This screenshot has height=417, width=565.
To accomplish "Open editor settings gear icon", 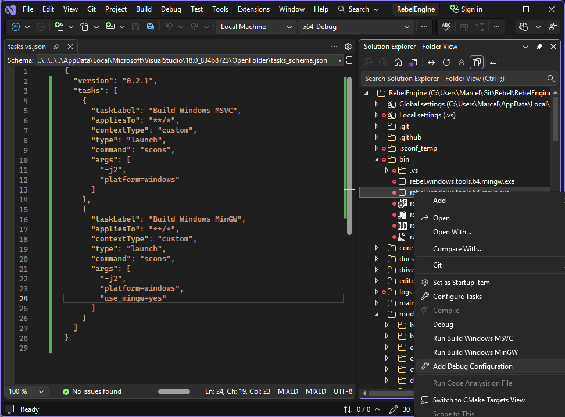I will (x=348, y=47).
